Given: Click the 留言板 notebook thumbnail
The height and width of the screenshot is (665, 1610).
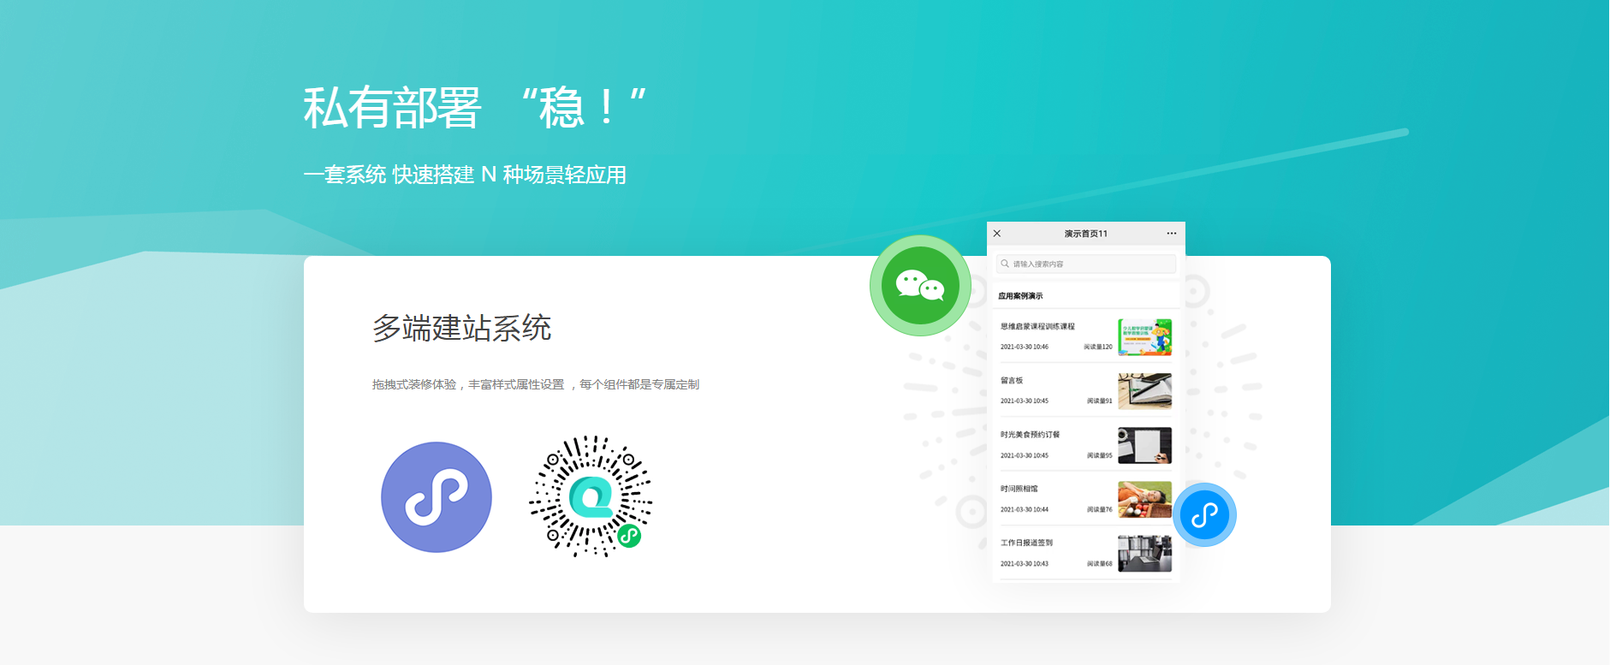Looking at the screenshot, I should [x=1144, y=391].
